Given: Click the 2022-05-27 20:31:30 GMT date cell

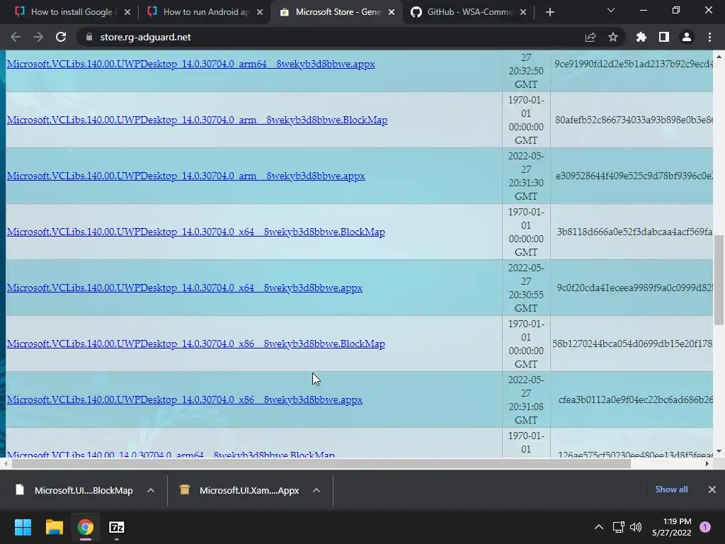Looking at the screenshot, I should (x=526, y=176).
